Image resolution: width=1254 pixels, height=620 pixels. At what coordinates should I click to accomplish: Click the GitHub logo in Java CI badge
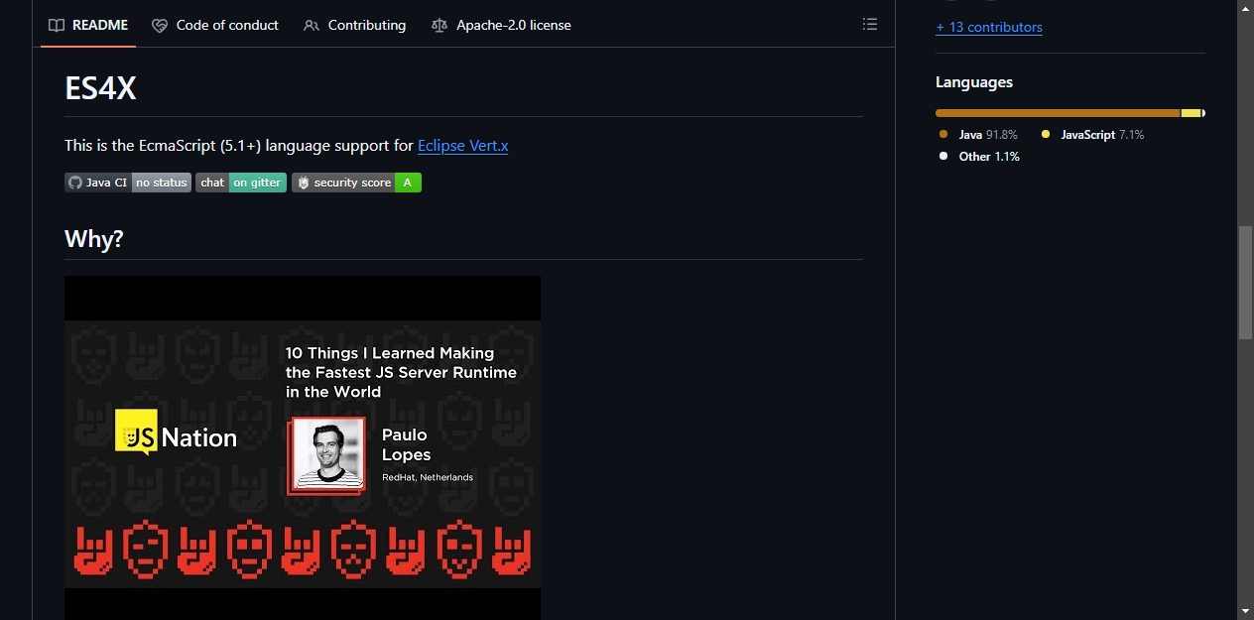pos(74,183)
